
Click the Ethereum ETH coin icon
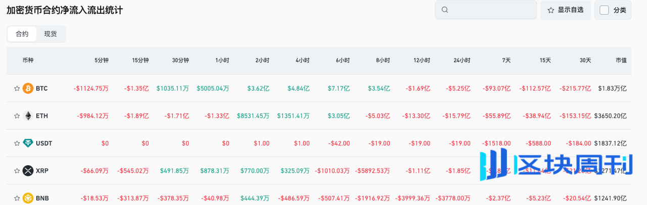28,116
